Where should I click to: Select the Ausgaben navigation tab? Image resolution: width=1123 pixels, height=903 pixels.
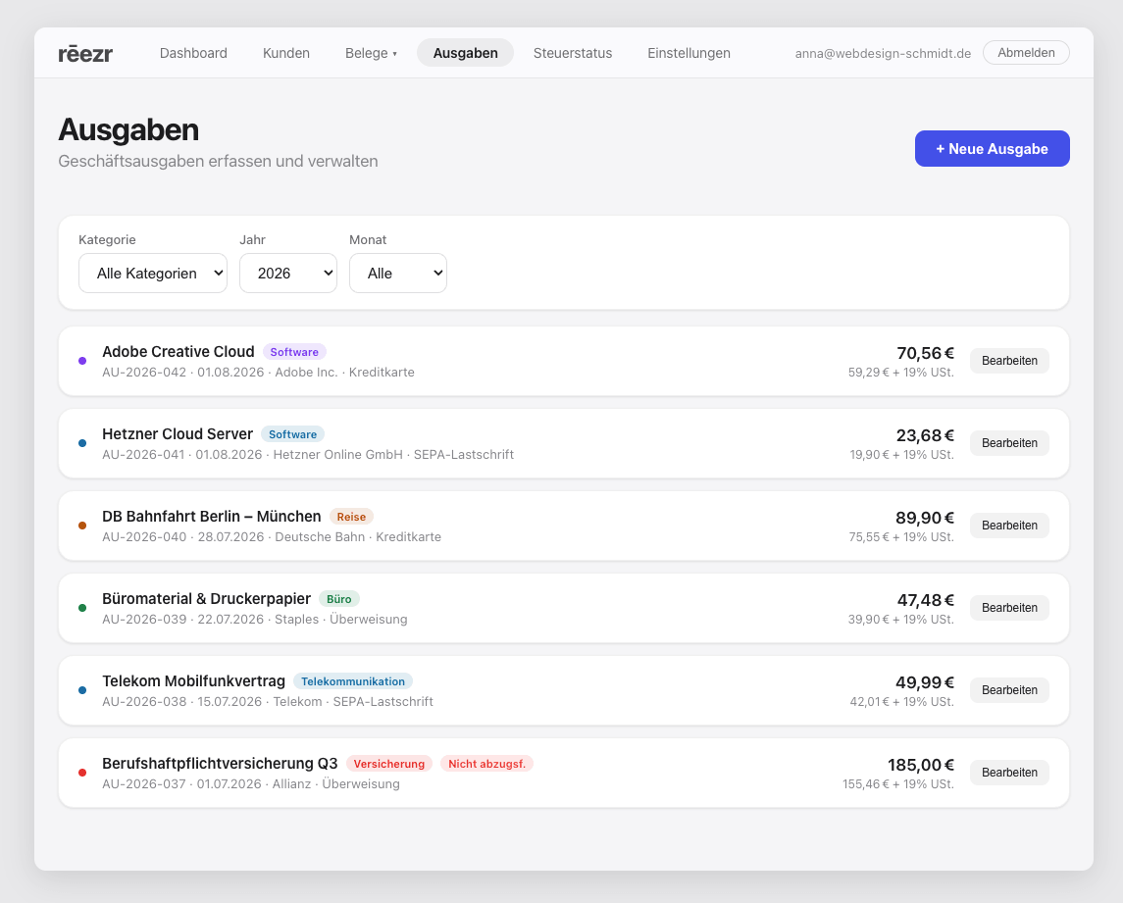[x=466, y=53]
